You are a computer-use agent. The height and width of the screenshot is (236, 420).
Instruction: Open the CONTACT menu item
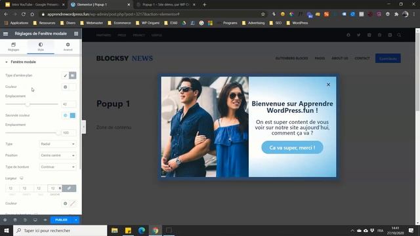pos(362,58)
